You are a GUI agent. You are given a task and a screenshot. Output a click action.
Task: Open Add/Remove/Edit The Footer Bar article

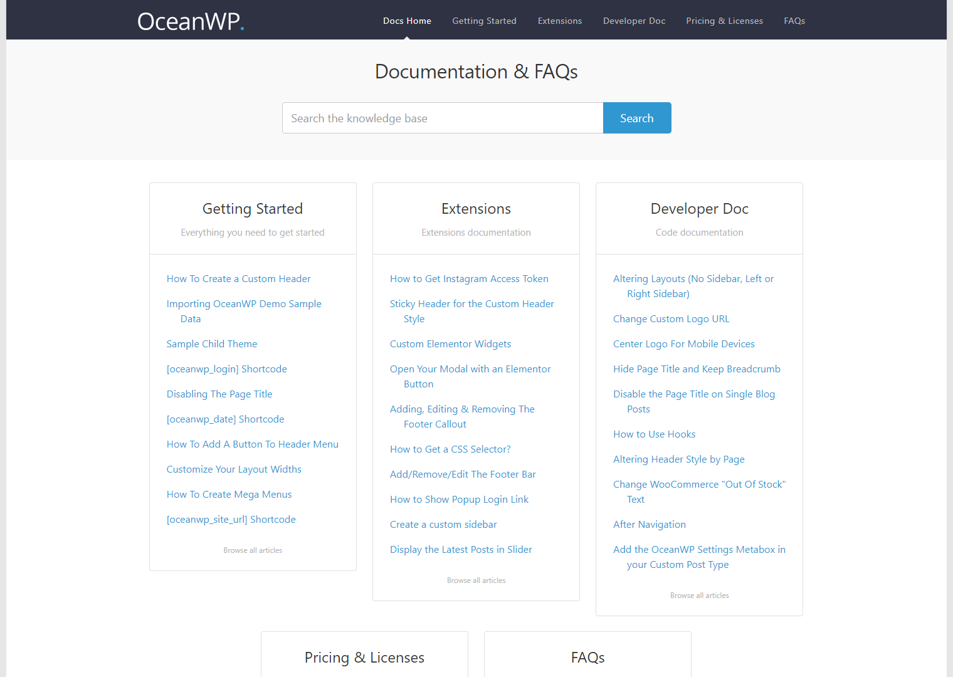point(463,475)
